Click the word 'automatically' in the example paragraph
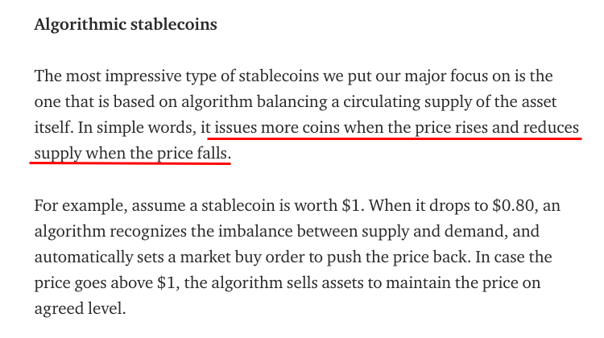604x338 pixels. [x=84, y=258]
